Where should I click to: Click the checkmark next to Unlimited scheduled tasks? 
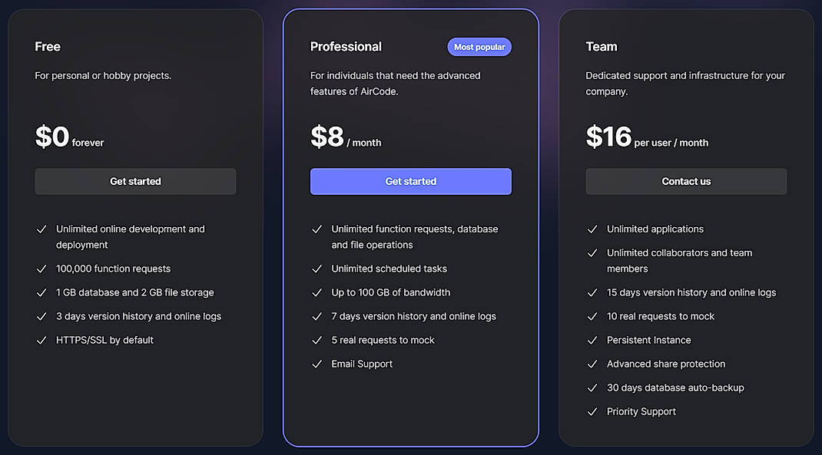(317, 269)
